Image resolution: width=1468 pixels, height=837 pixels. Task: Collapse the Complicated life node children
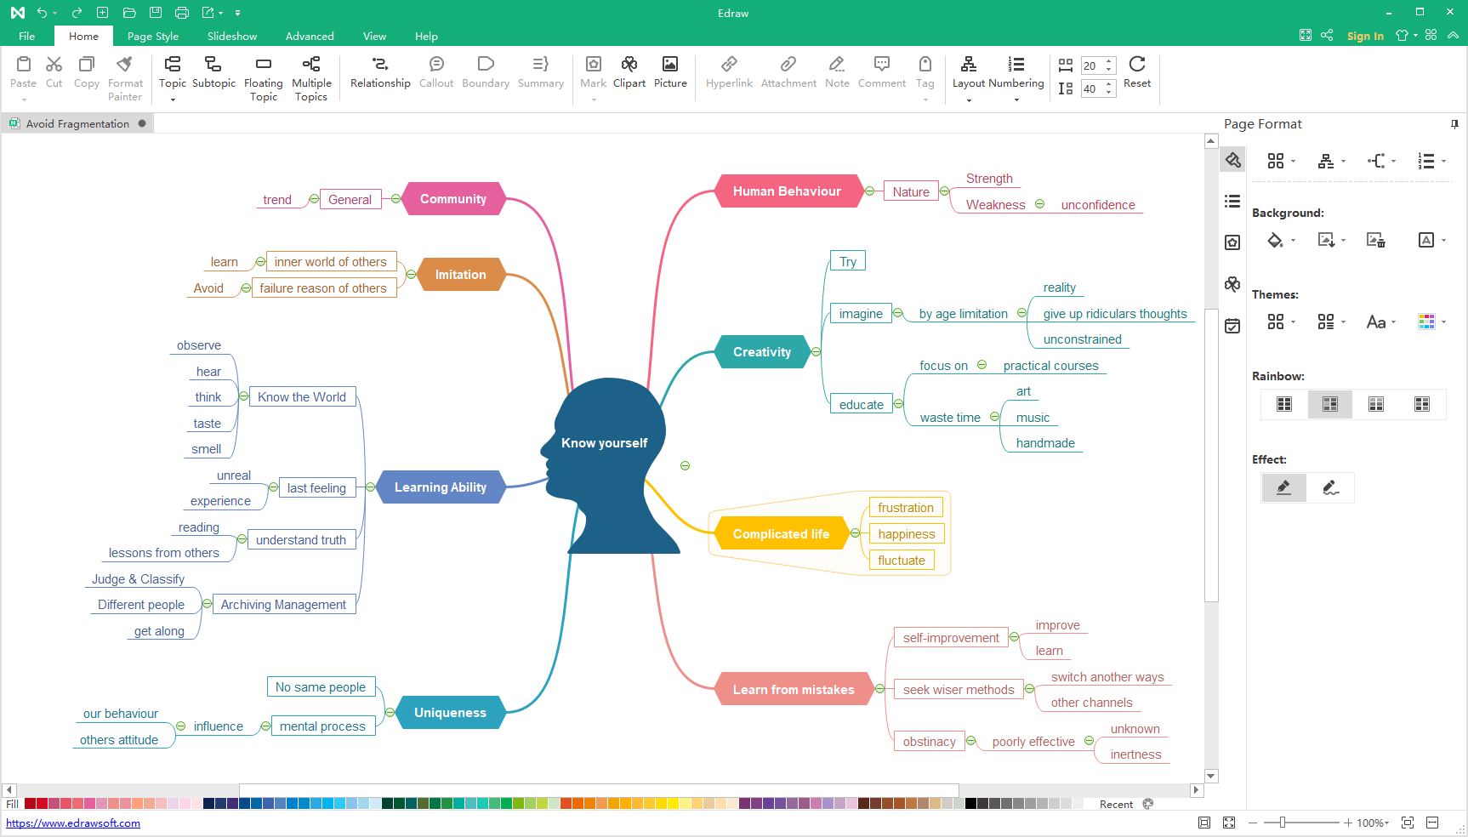coord(855,533)
